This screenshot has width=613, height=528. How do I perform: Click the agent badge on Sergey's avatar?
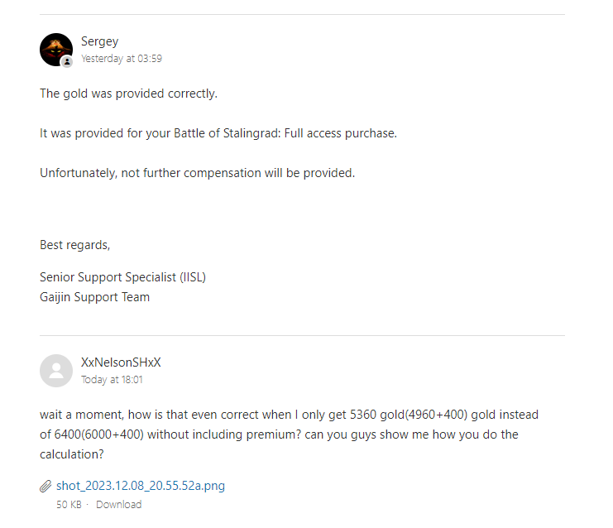coord(67,61)
